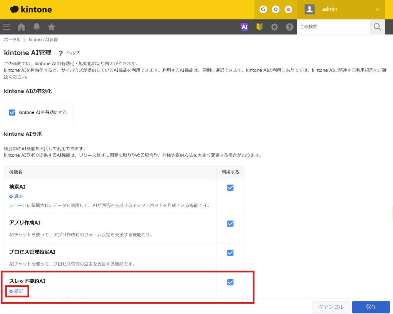Click the kintone logo
Viewport: 393px width, 314px height.
pos(31,10)
